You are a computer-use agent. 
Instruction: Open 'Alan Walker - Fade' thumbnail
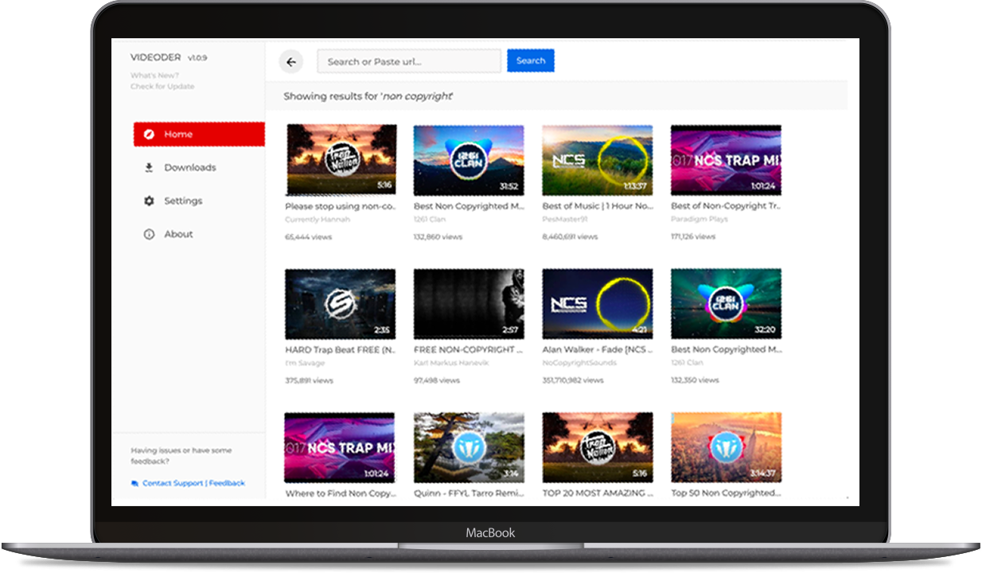[x=598, y=304]
